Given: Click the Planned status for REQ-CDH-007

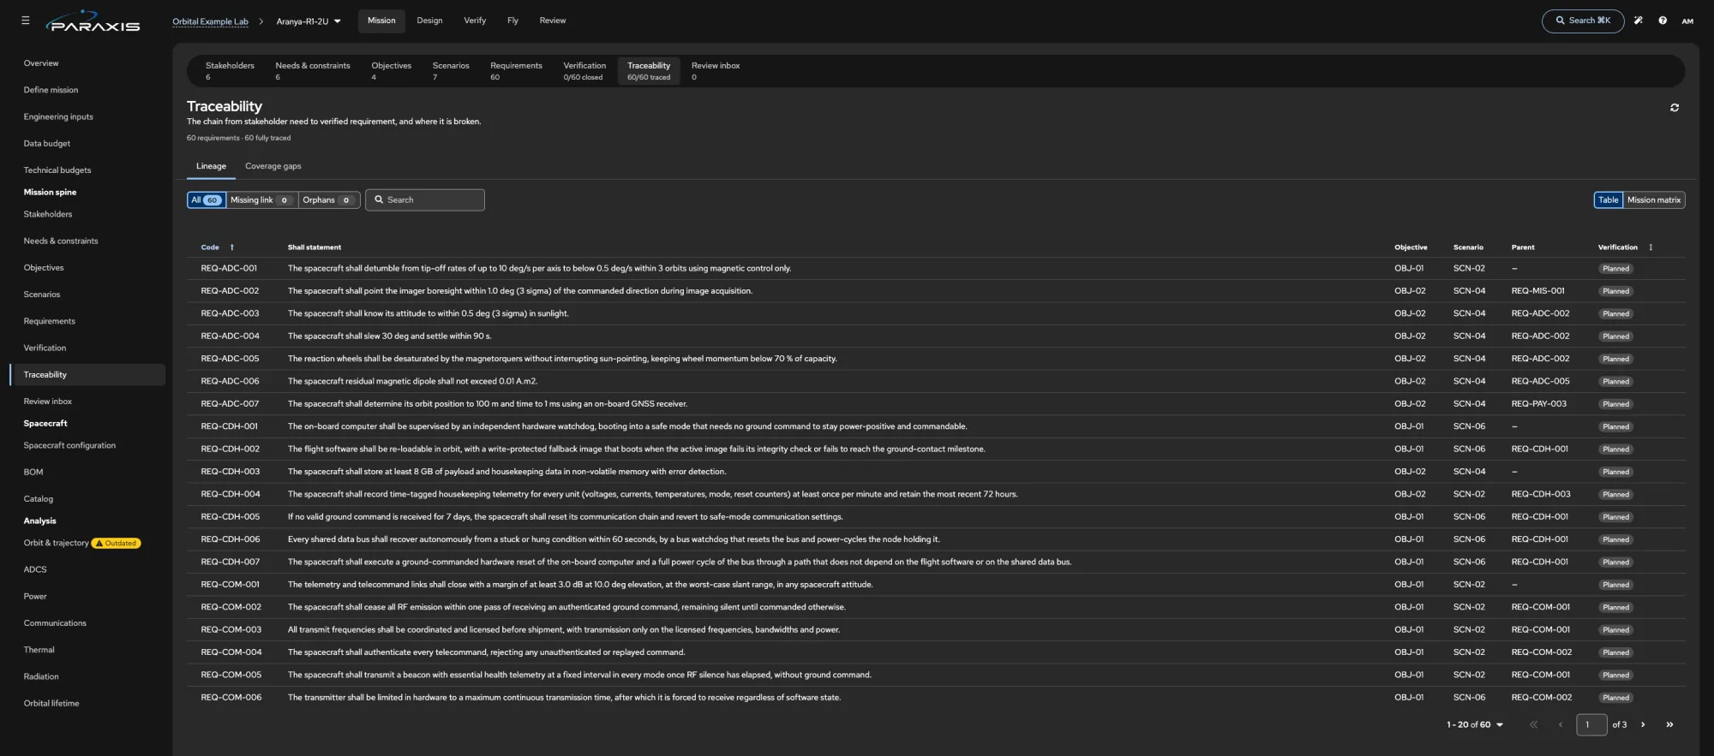Looking at the screenshot, I should pos(1615,563).
